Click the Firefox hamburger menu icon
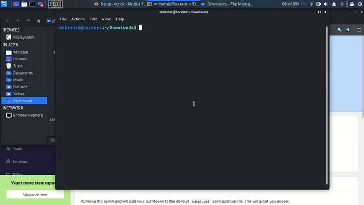The width and height of the screenshot is (364, 205). pos(359,30)
